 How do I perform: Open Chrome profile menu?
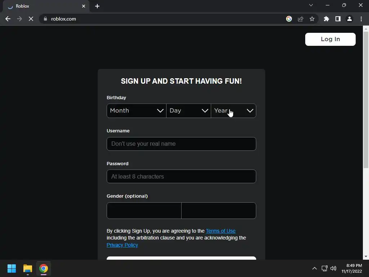point(350,19)
